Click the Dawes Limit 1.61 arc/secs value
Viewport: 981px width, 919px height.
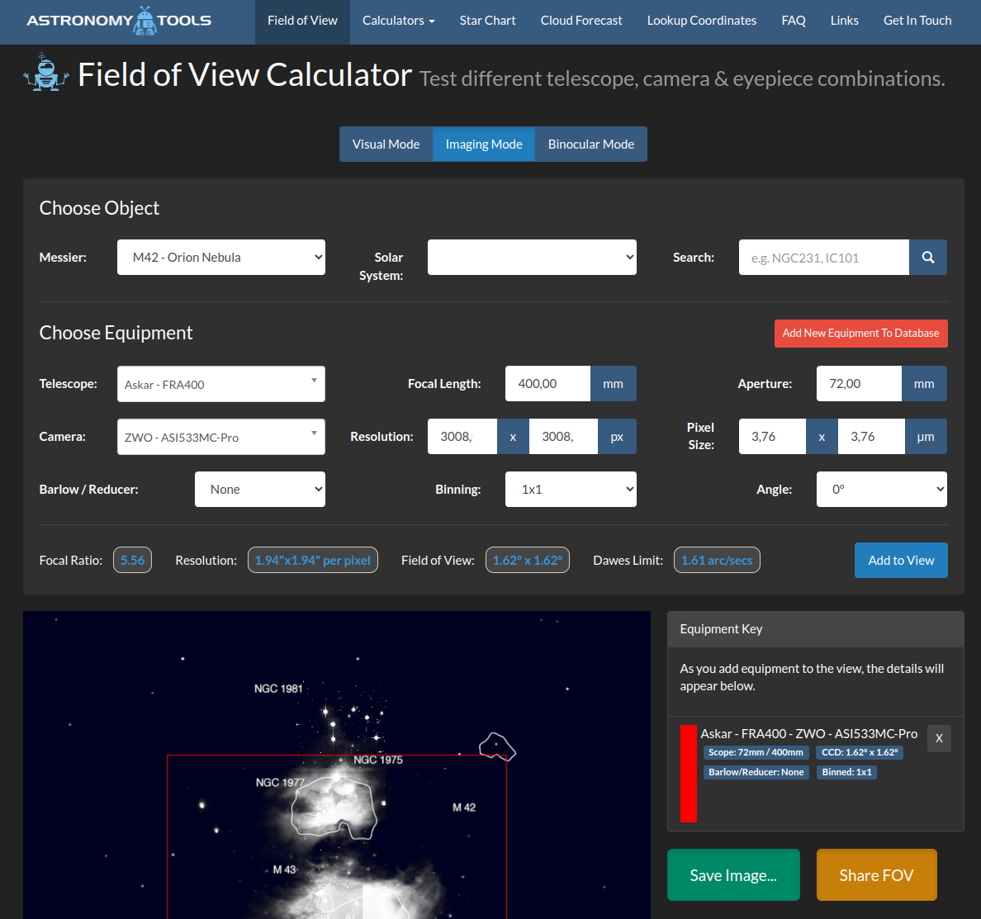point(717,560)
